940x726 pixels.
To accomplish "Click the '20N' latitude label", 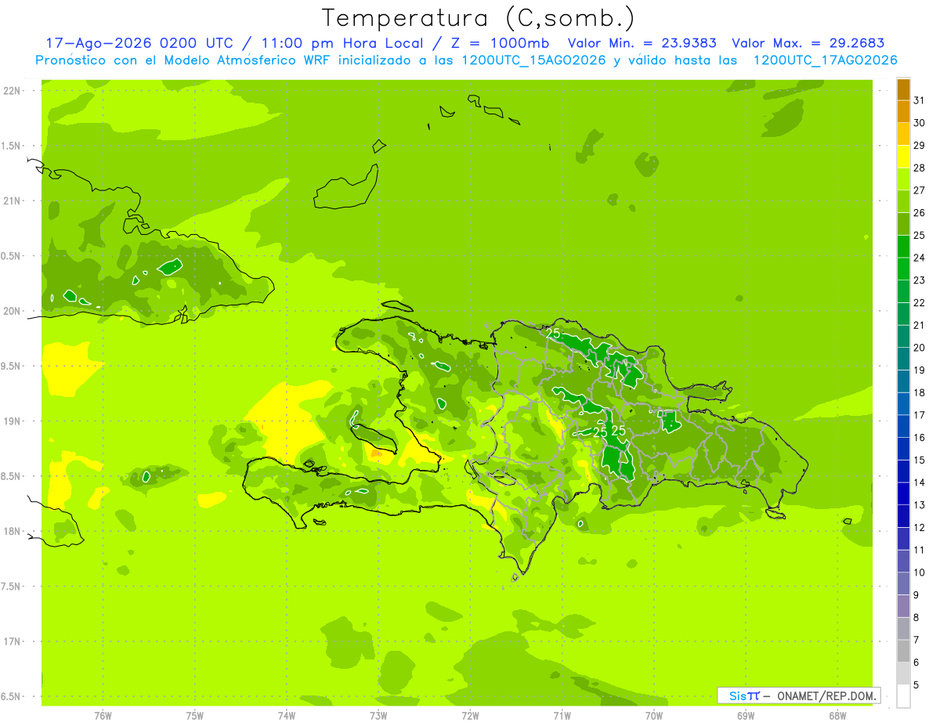I will click(x=13, y=311).
